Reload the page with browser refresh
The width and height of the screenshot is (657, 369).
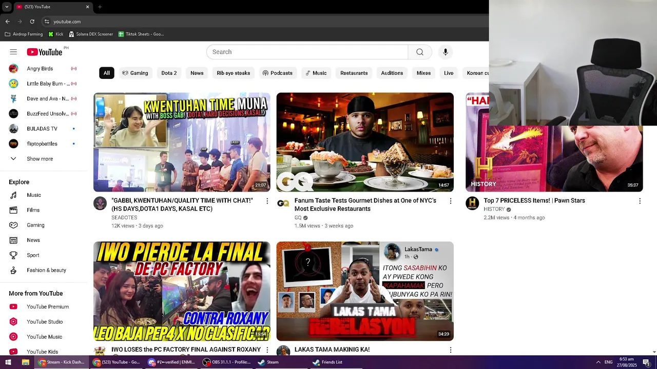[32, 22]
